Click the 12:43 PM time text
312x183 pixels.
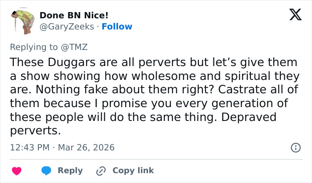[x=29, y=147]
